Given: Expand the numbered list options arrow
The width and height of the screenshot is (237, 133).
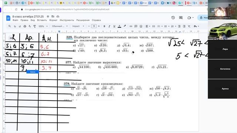Looking at the screenshot, I should click(x=176, y=26).
